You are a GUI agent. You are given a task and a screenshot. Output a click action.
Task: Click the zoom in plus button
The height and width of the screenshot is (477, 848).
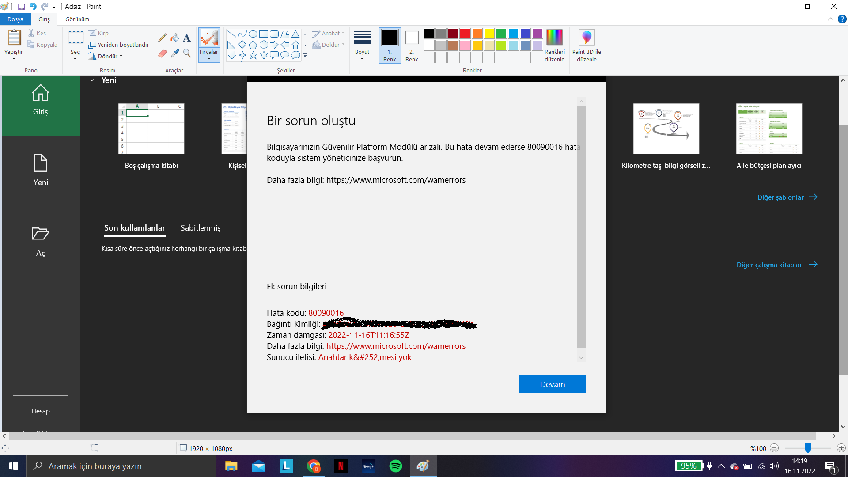(x=841, y=448)
